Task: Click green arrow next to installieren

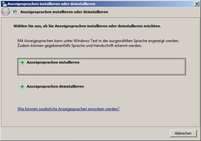Action: pos(22,62)
